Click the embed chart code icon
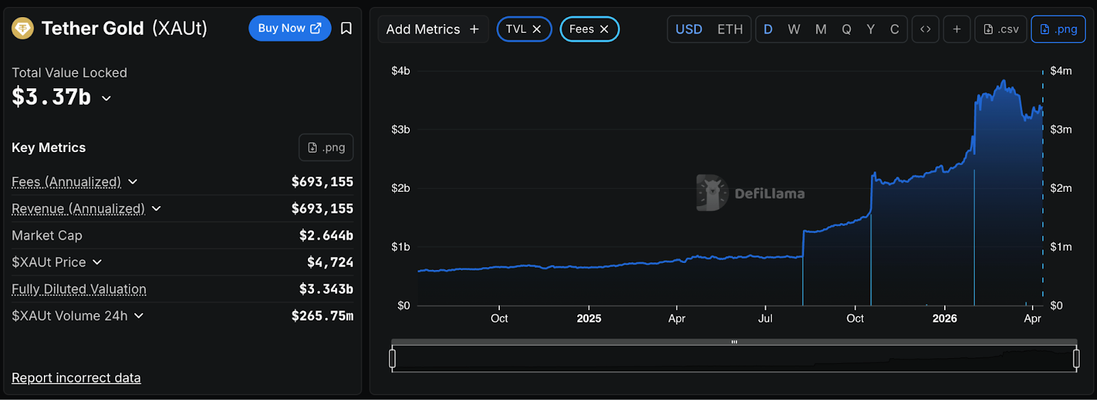 pos(926,29)
